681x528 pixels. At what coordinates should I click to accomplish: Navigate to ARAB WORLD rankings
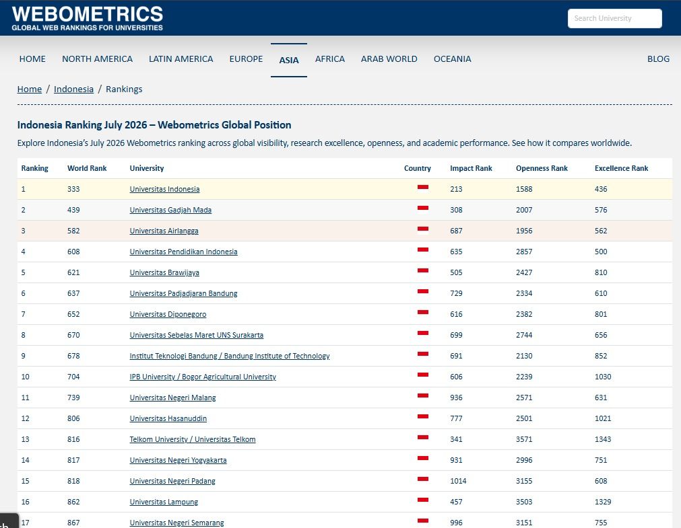click(389, 59)
